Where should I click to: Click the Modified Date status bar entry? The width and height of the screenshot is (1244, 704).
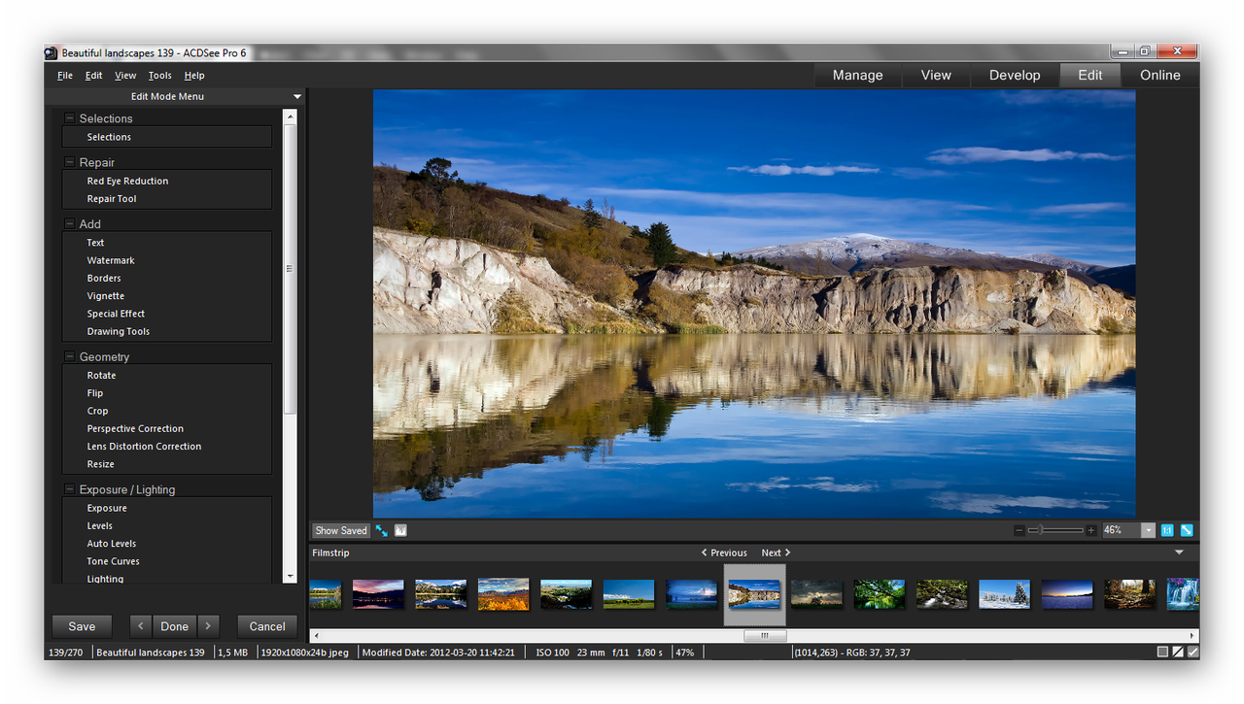[x=438, y=653]
